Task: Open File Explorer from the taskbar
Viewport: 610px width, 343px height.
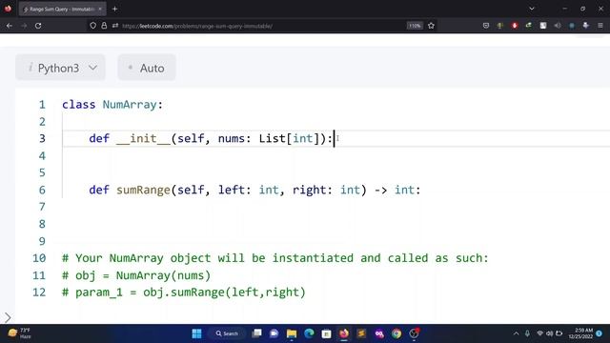Action: 292,333
